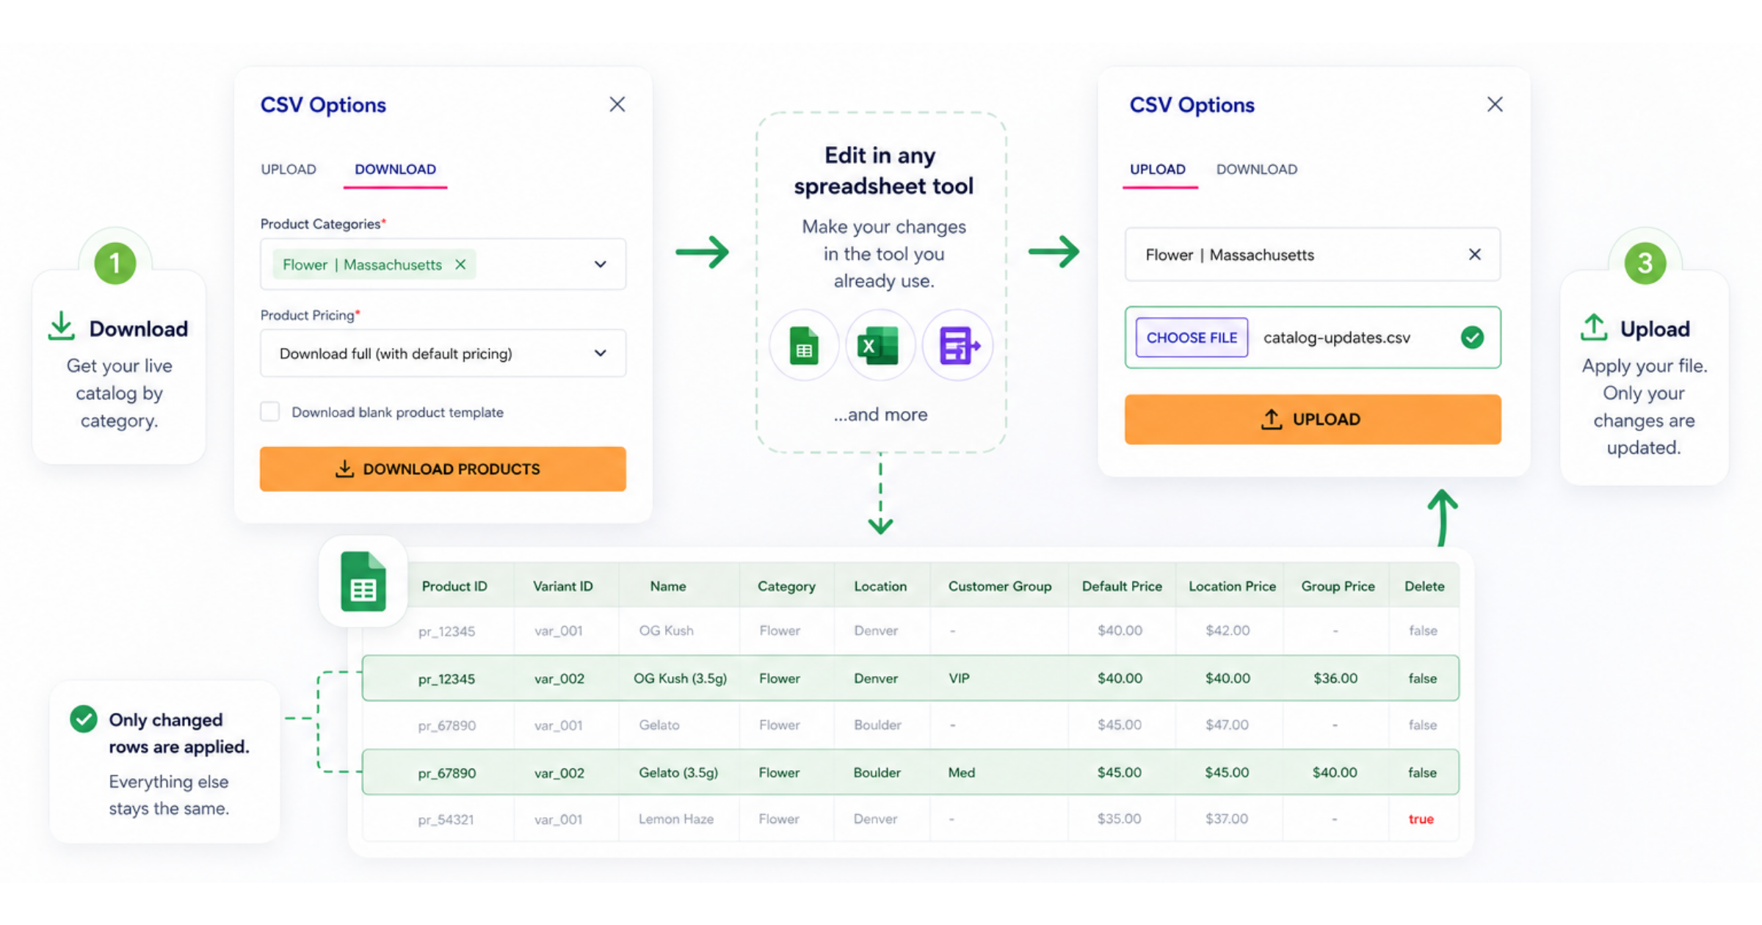Click the Product ID column header
Viewport: 1762px width, 925px height.
(x=454, y=586)
